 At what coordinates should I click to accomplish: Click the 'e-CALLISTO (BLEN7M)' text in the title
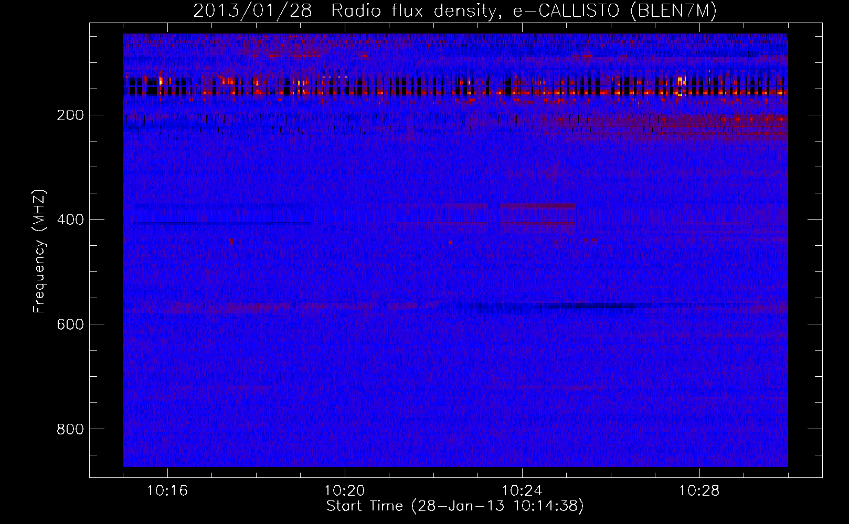pos(614,11)
